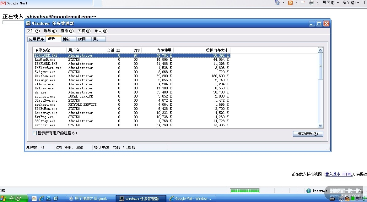Image resolution: width=367 pixels, height=202 pixels.
Task: Switch to the 应用程序 tab
Action: click(x=36, y=39)
